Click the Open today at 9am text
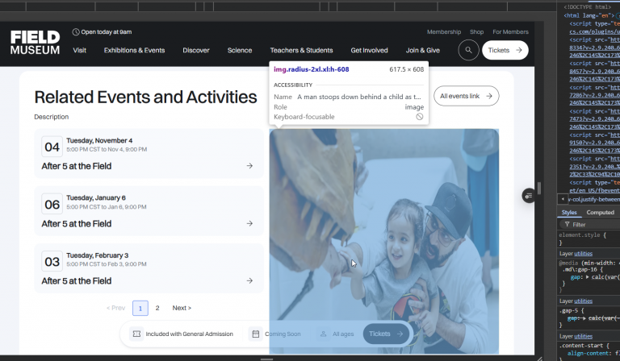The image size is (620, 361). click(x=107, y=32)
